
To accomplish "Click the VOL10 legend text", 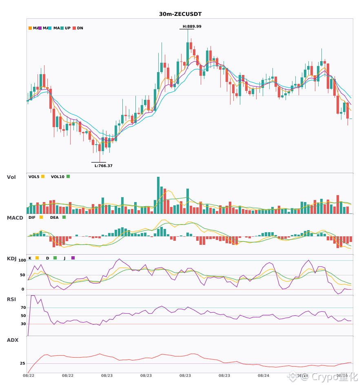I will (58, 177).
